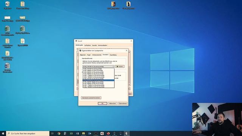This screenshot has width=242, height=136.
Task: Launch Google Chrome from the taskbar
Action: (x=59, y=133)
